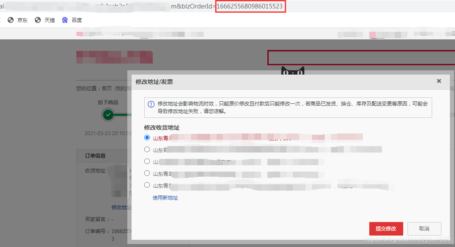Select the first 山东青 shipping address
This screenshot has height=247, width=455.
click(x=147, y=137)
